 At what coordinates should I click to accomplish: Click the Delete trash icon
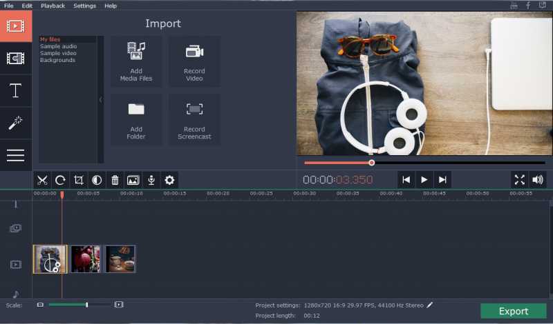click(115, 180)
